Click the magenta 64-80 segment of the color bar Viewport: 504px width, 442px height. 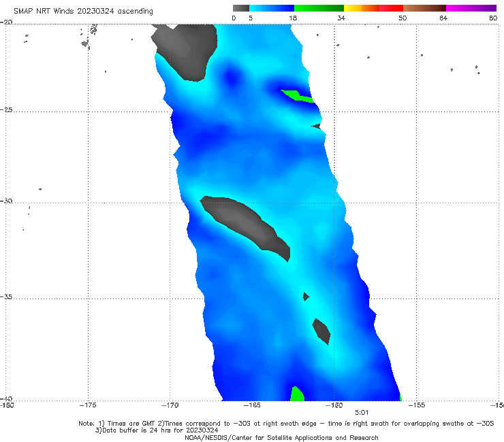coord(471,8)
